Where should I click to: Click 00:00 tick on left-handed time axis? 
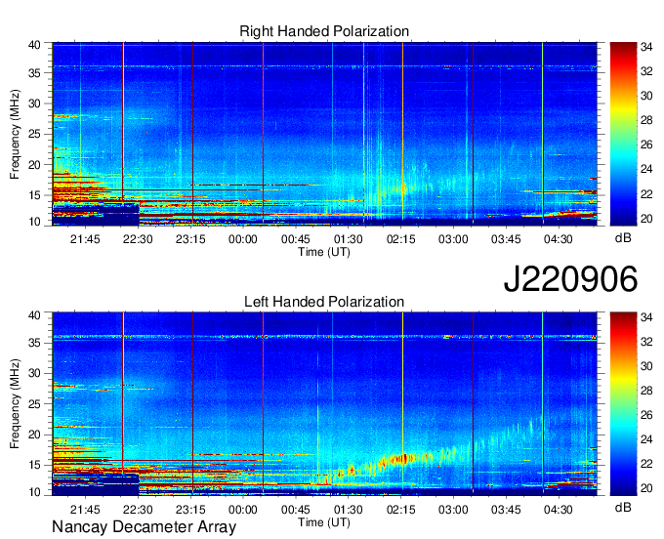pyautogui.click(x=242, y=510)
